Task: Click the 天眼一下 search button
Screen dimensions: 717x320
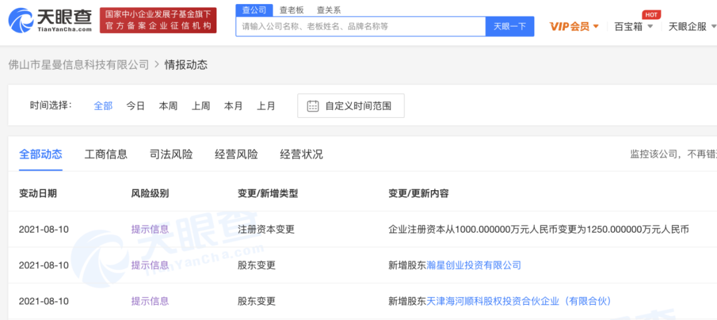Action: 510,27
